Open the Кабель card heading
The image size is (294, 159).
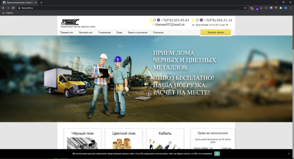tap(165, 133)
